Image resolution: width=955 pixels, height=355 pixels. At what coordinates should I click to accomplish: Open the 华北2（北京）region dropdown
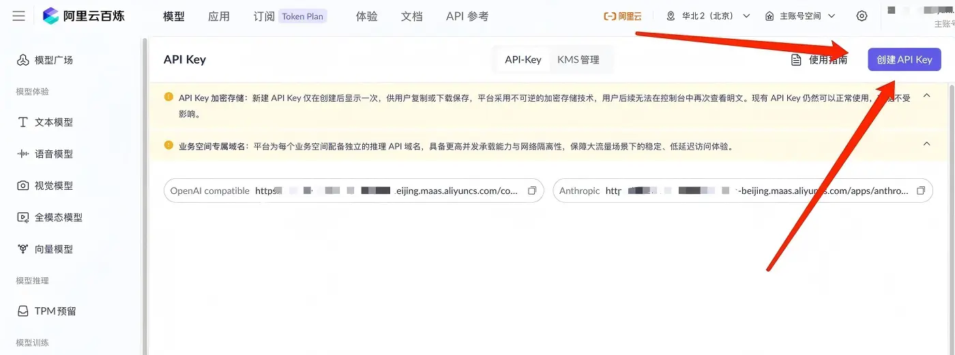[707, 16]
